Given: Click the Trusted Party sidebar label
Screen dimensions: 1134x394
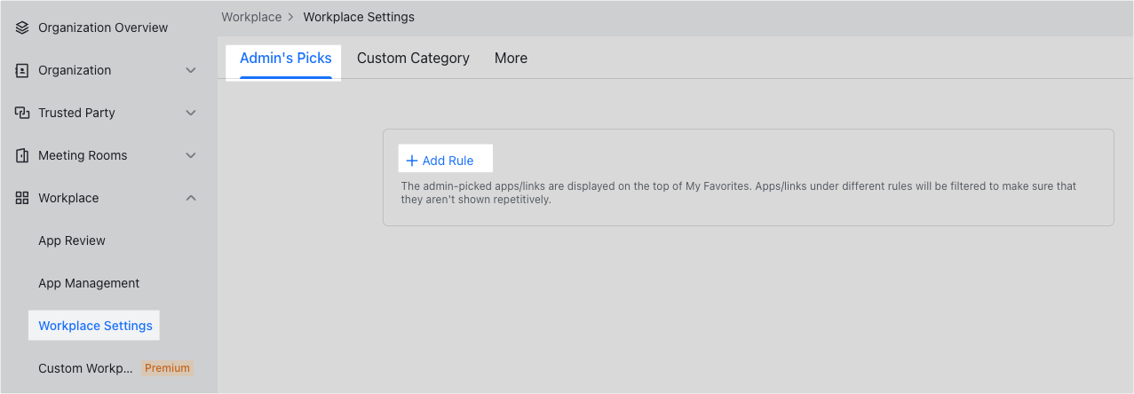Looking at the screenshot, I should pyautogui.click(x=76, y=113).
